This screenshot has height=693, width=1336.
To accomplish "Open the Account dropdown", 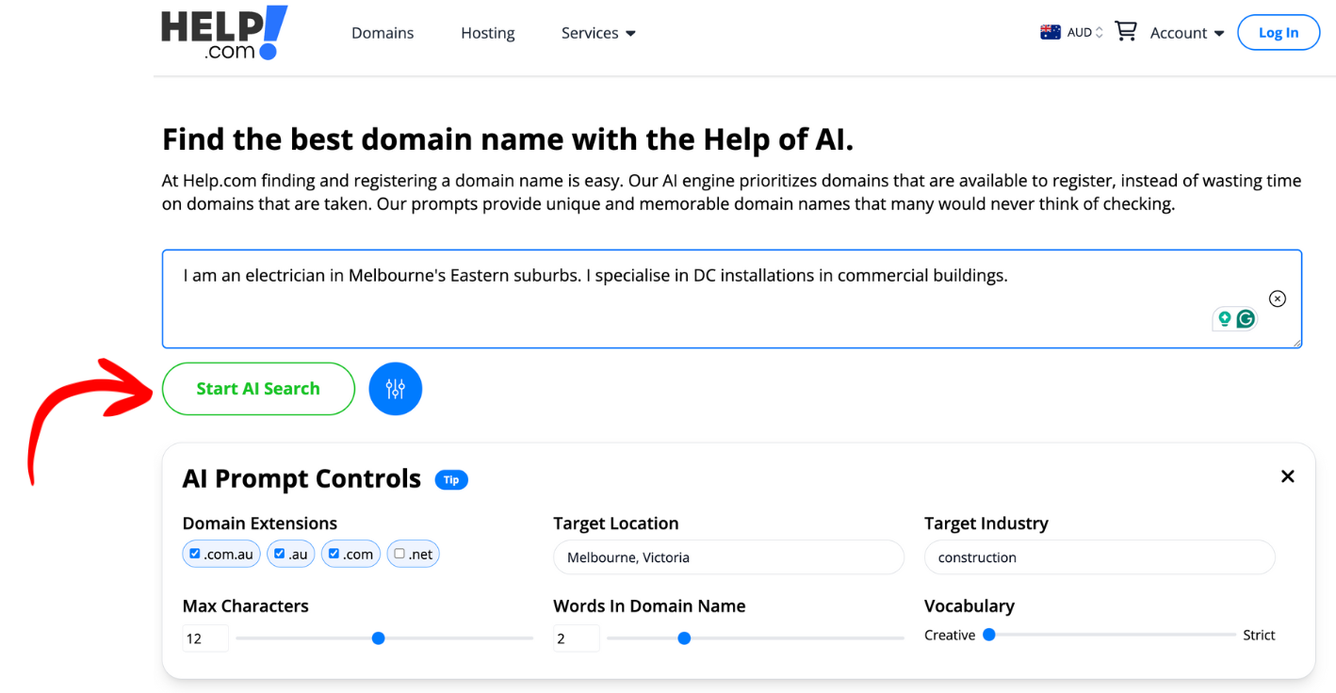I will [x=1186, y=33].
